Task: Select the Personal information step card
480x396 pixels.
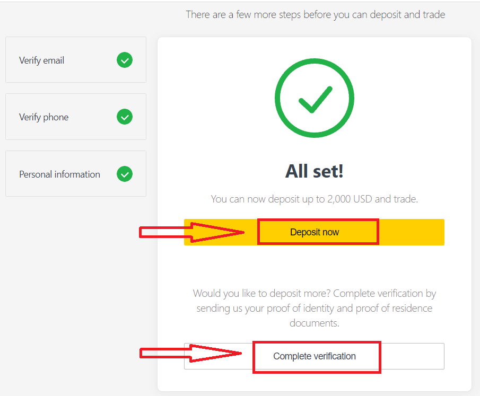Action: 75,173
